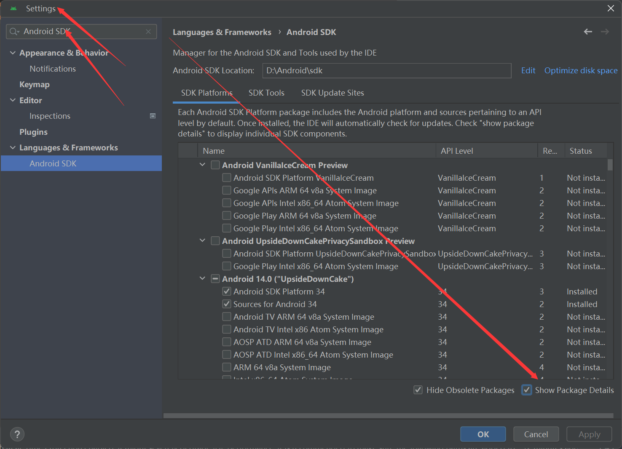Select Android SDK in sidebar
The width and height of the screenshot is (622, 449).
(x=81, y=163)
